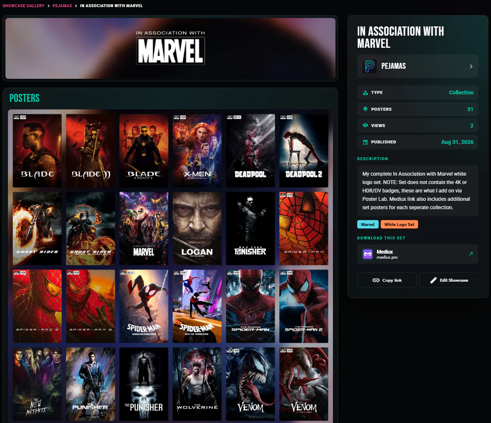Click the 4K badge on the Blade poster
Viewport: 491px width, 423px height.
click(x=16, y=117)
